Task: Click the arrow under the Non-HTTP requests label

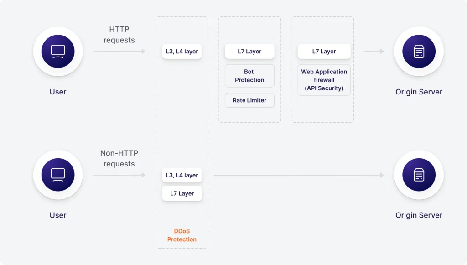Action: 119,175
